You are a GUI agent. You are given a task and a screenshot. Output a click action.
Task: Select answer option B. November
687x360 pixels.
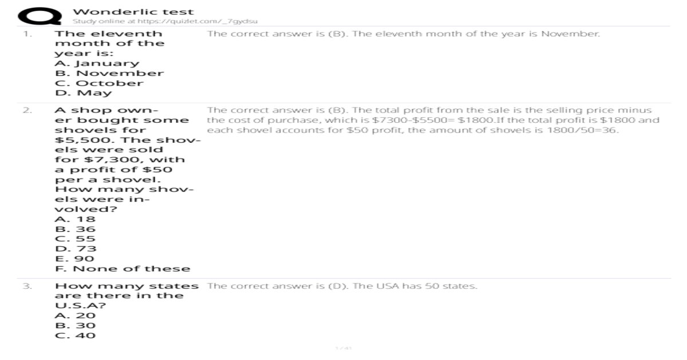pyautogui.click(x=109, y=73)
